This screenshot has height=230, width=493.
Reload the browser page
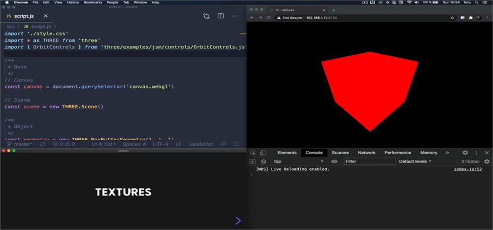(x=269, y=18)
